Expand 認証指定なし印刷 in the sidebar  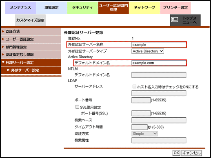tap(31, 55)
